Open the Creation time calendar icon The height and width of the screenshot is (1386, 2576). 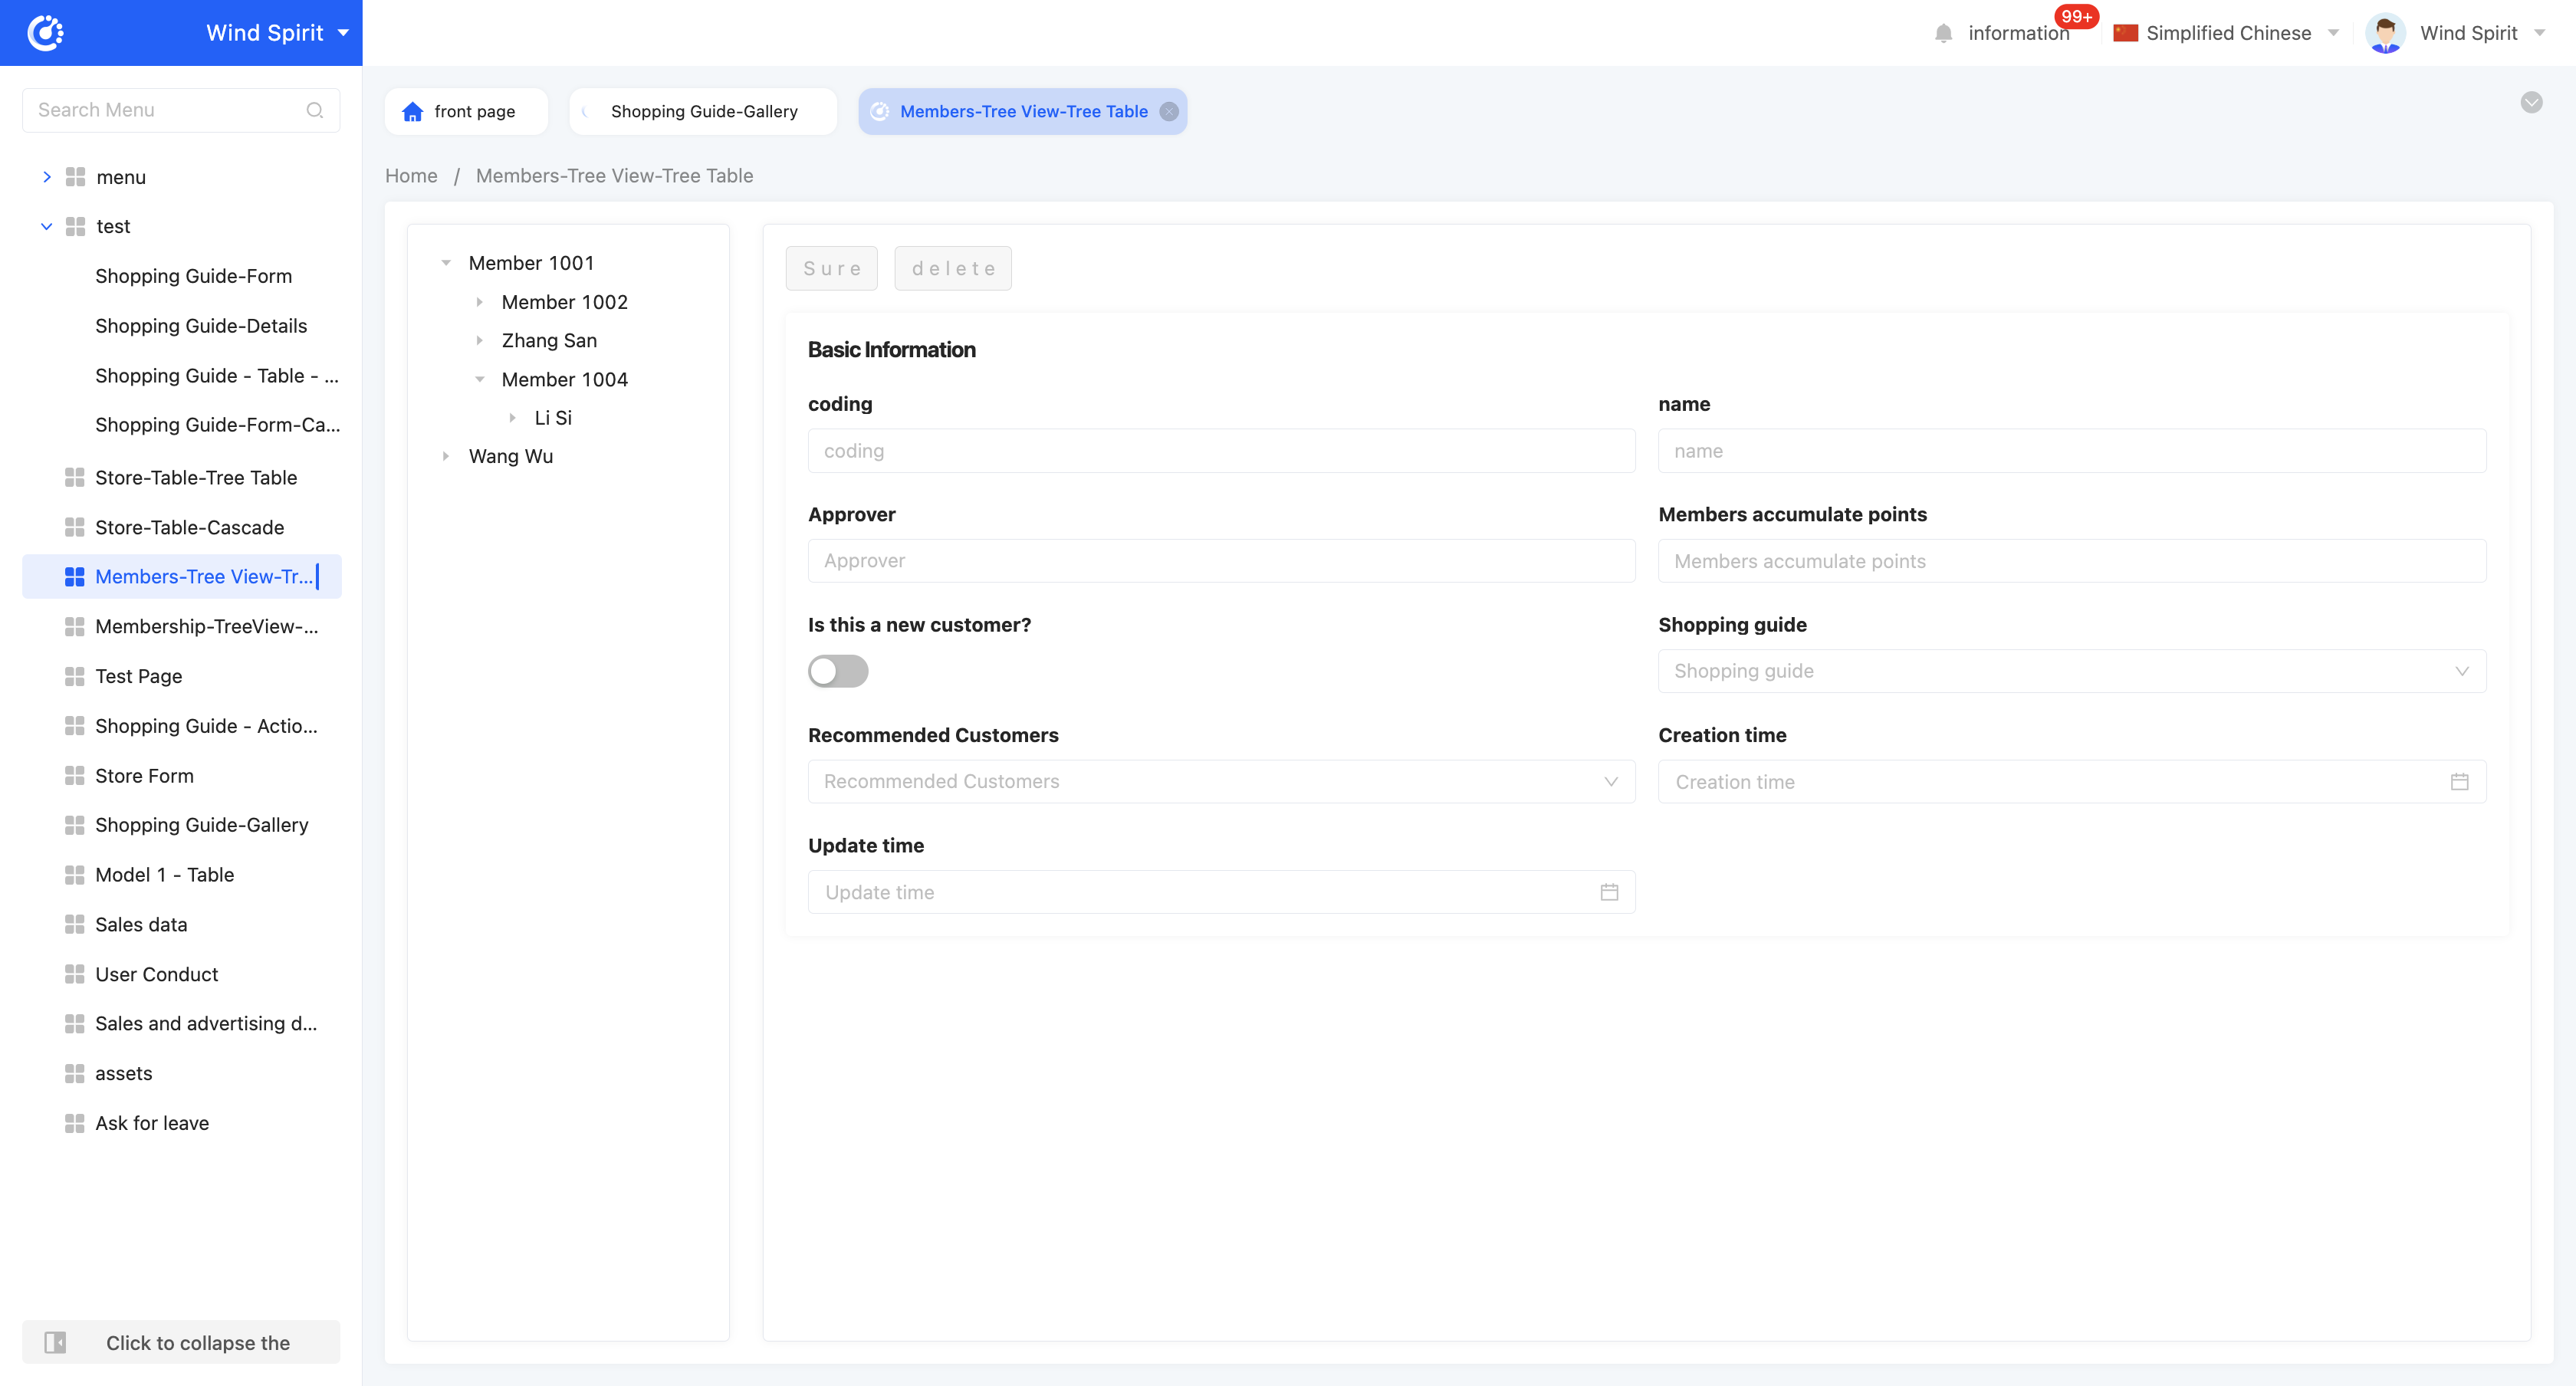click(2459, 782)
